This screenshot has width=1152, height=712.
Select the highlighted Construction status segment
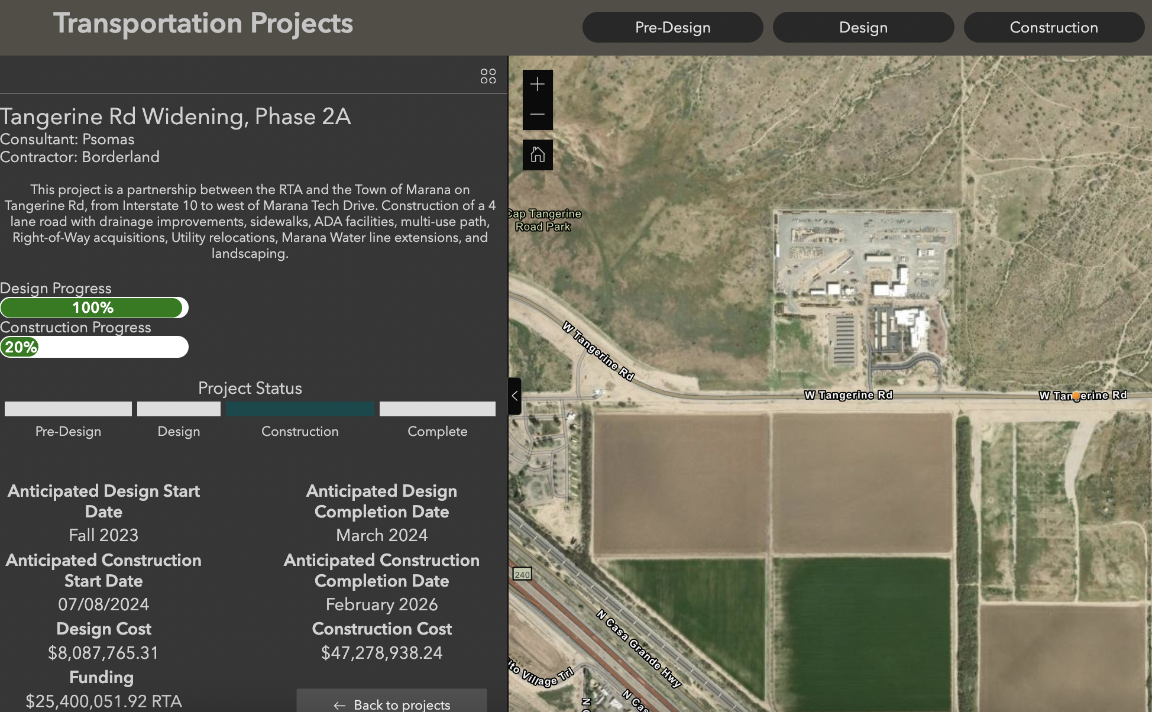pyautogui.click(x=300, y=409)
